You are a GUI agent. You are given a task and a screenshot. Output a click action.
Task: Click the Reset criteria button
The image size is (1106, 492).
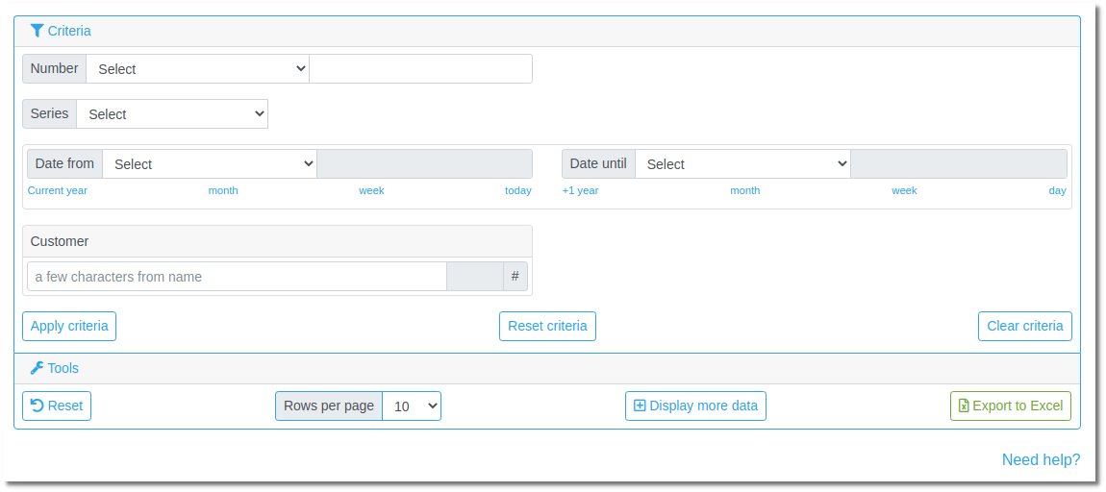pyautogui.click(x=547, y=327)
